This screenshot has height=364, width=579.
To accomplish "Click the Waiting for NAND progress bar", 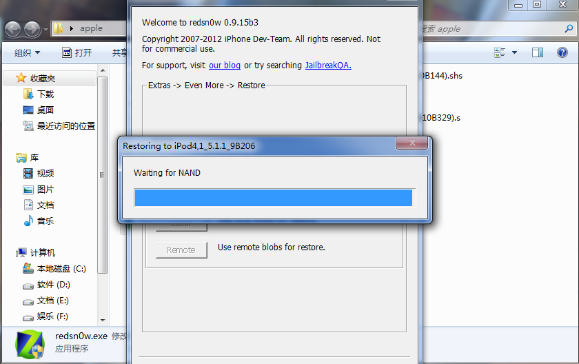I will coord(274,197).
